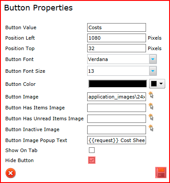This screenshot has width=170, height=183.
Task: Focus the Button Has Unread Items Image field
Action: click(116, 119)
